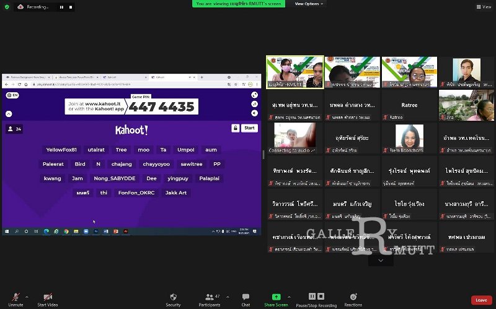Open the browser three-dot menu
The image size is (496, 309).
[257, 84]
